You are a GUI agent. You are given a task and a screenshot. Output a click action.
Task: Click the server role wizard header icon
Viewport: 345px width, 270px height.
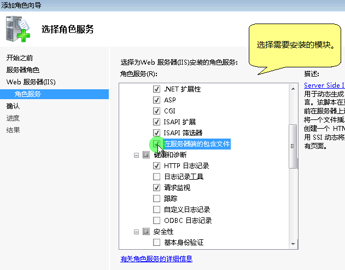point(18,28)
